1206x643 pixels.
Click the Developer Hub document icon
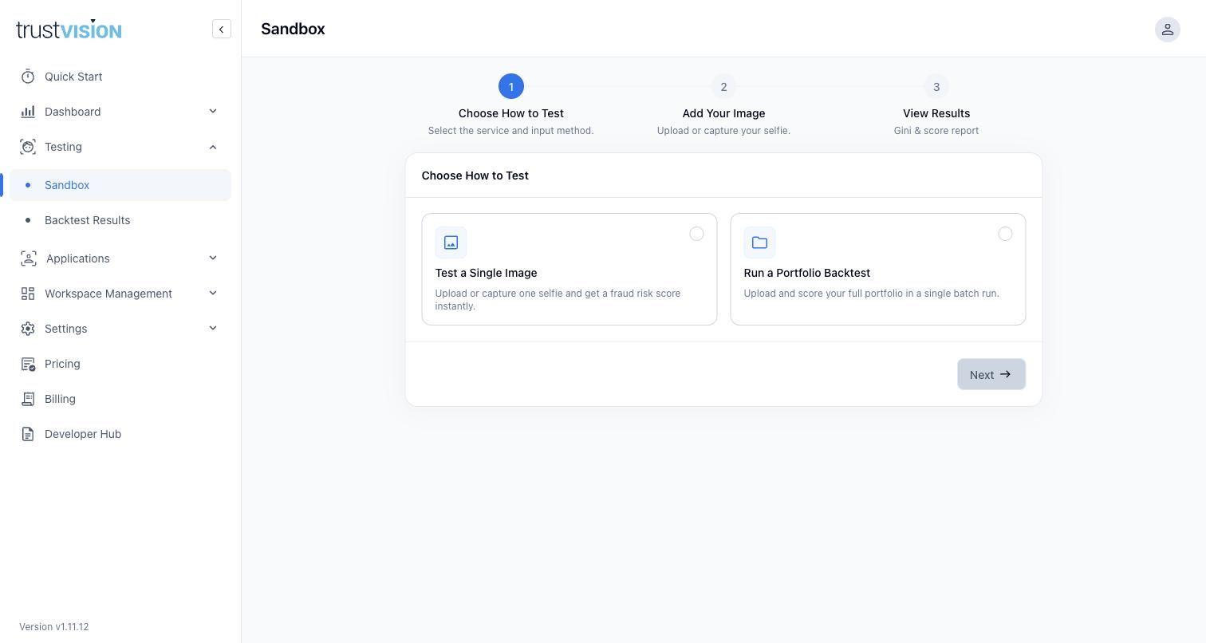[x=28, y=434]
